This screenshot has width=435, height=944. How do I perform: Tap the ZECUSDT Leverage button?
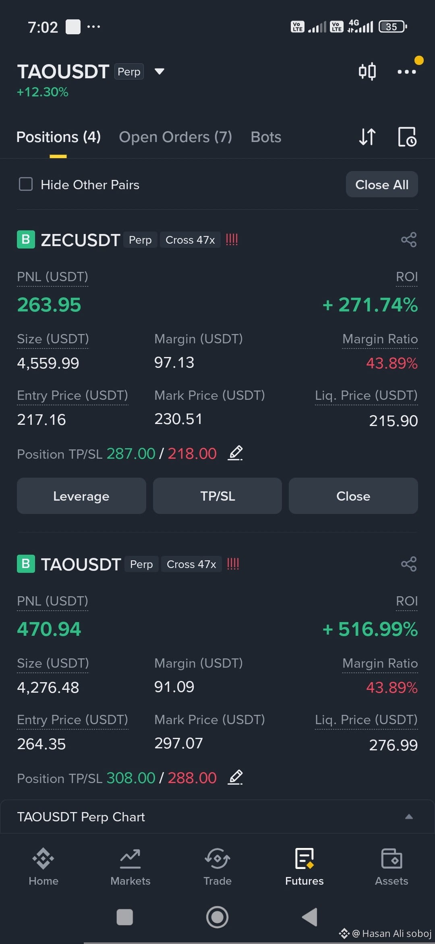(x=81, y=496)
